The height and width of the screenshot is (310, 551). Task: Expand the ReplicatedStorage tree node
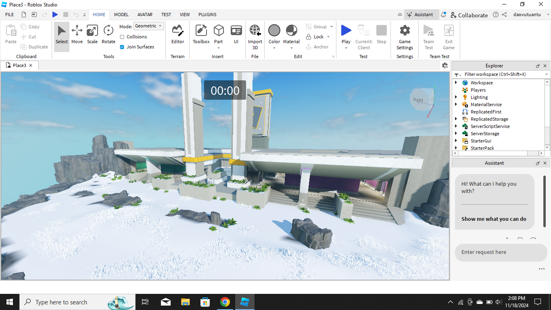point(456,119)
